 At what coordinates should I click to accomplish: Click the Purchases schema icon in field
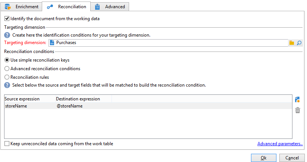point(52,43)
